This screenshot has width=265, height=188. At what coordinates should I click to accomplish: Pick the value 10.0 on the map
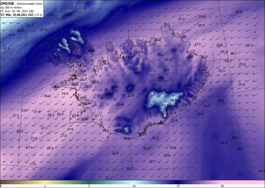pos(165,114)
